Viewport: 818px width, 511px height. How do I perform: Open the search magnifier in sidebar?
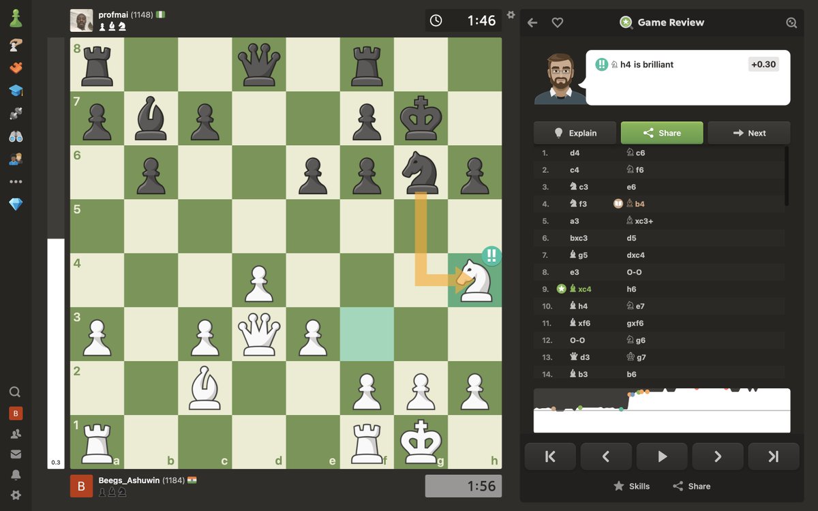coord(15,392)
